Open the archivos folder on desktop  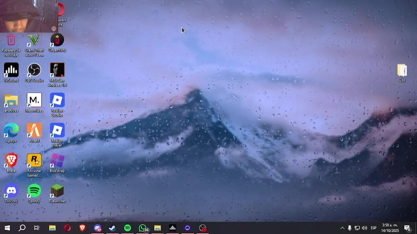click(11, 103)
